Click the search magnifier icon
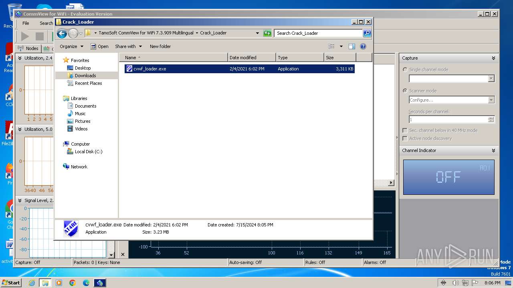The width and height of the screenshot is (513, 288). 367,33
